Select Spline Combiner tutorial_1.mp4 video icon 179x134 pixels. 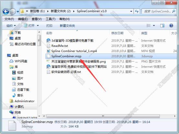point(48,51)
